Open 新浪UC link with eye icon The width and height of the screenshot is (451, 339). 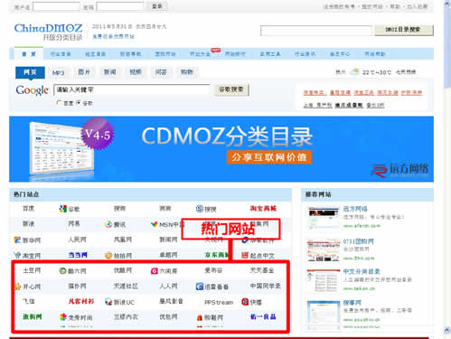(x=119, y=302)
